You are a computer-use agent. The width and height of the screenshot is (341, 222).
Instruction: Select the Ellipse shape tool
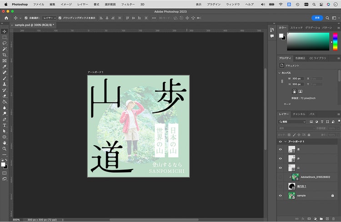pyautogui.click(x=5, y=137)
